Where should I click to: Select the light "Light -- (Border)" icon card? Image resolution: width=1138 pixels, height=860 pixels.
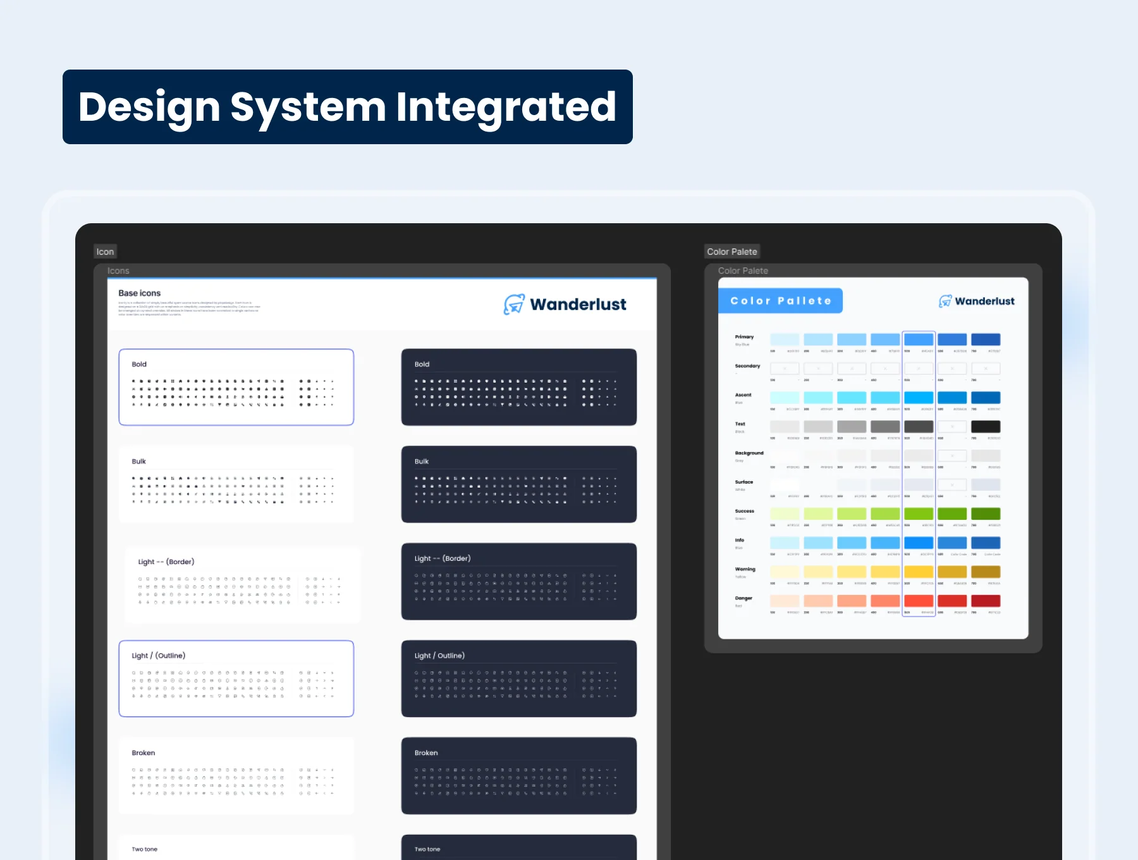pos(243,585)
